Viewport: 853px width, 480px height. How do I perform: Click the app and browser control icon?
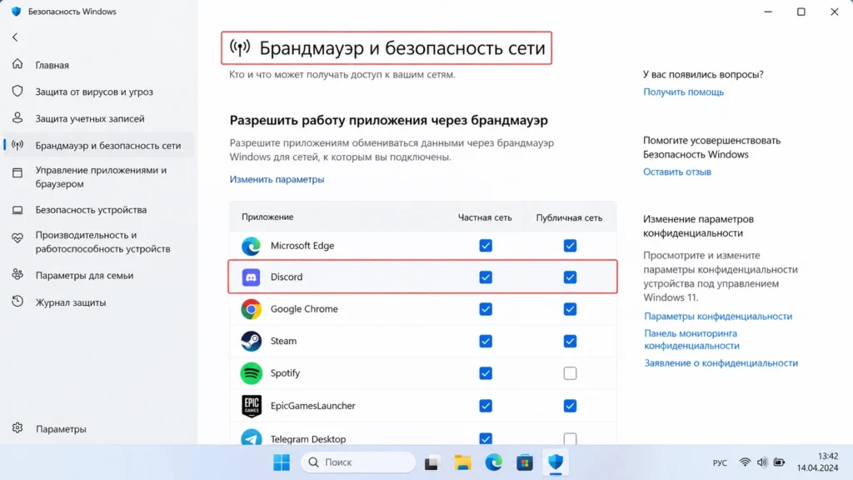17,173
